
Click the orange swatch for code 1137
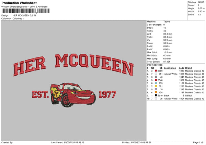pyautogui.click(x=156, y=92)
